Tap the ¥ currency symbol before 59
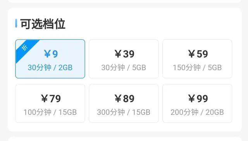 [192, 54]
